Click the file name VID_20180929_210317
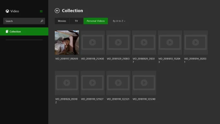The width and height of the screenshot is (220, 124). pyautogui.click(x=144, y=60)
